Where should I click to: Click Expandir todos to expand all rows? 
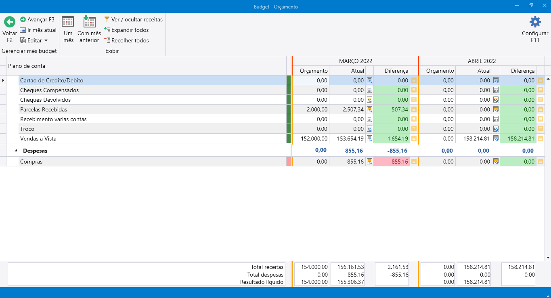click(x=126, y=30)
